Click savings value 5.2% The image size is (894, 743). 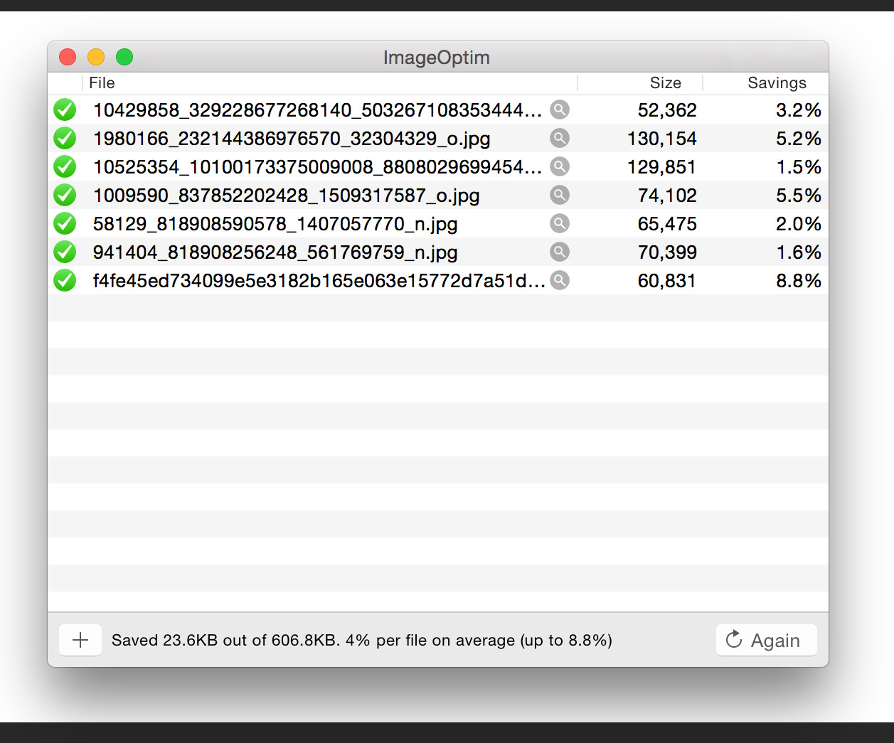click(799, 139)
